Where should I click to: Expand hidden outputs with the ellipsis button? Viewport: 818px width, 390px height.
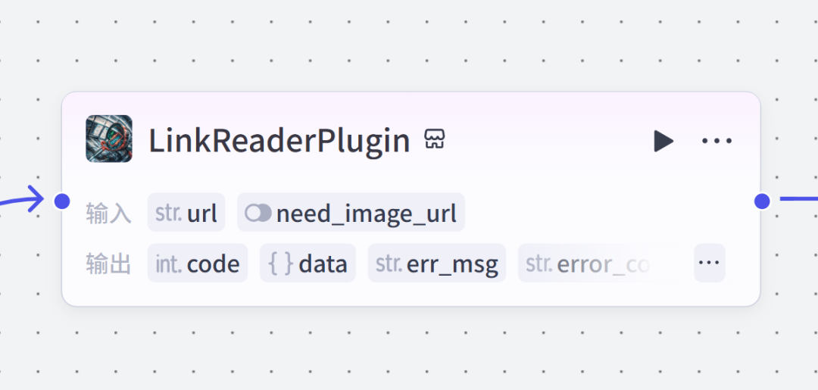(710, 263)
